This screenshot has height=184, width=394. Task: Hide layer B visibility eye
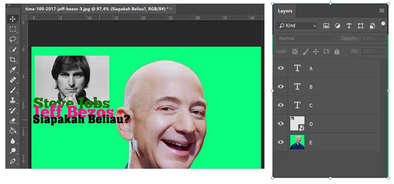coord(281,87)
